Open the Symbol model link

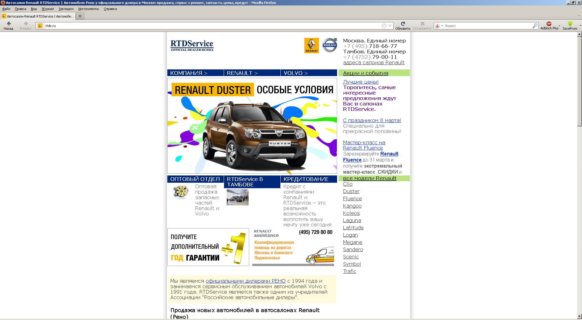[x=352, y=264]
